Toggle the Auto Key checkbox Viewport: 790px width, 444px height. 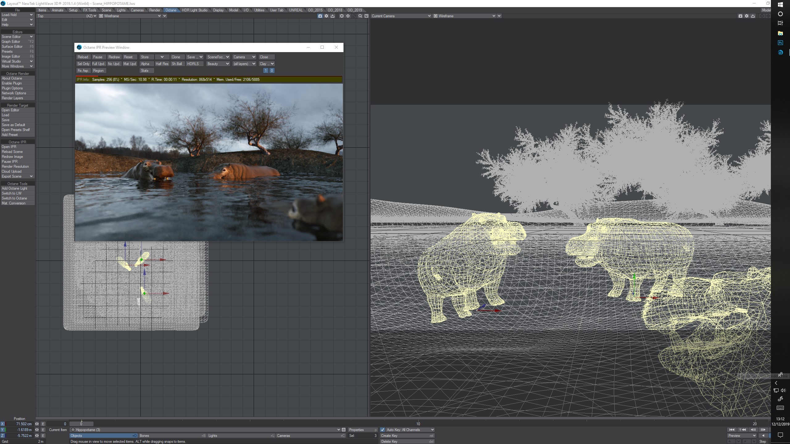click(383, 430)
